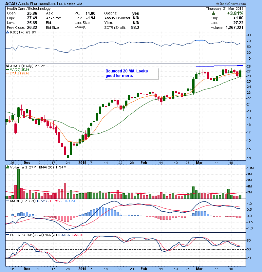Click the 80 stochastic axis label
262x272 pixels.
tap(249, 241)
